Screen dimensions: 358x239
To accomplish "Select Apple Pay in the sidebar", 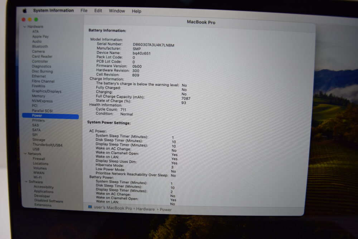I will coord(40,37).
